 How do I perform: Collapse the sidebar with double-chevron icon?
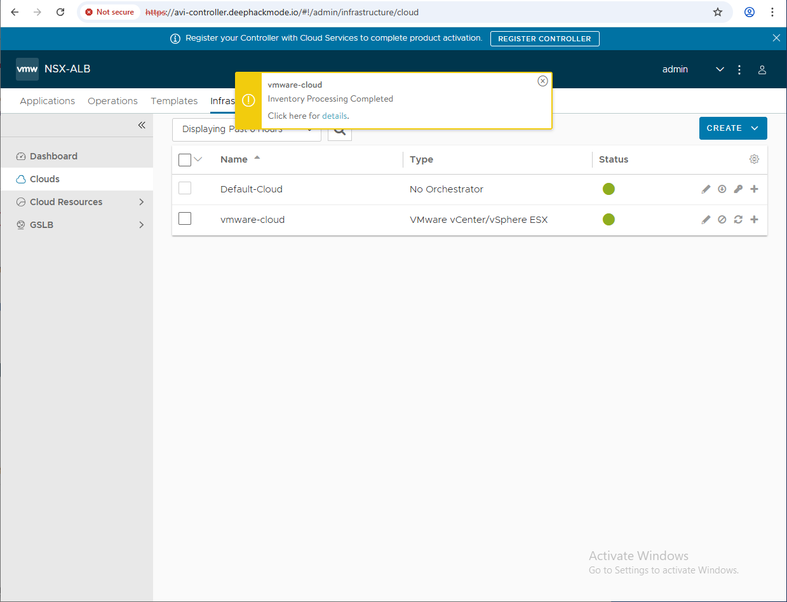click(142, 125)
